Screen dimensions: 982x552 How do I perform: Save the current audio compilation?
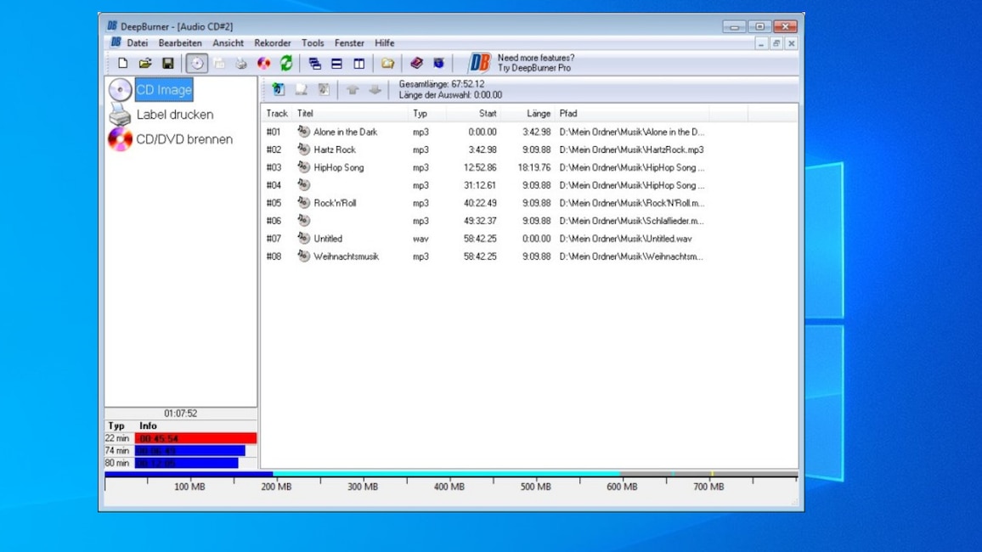(x=168, y=63)
